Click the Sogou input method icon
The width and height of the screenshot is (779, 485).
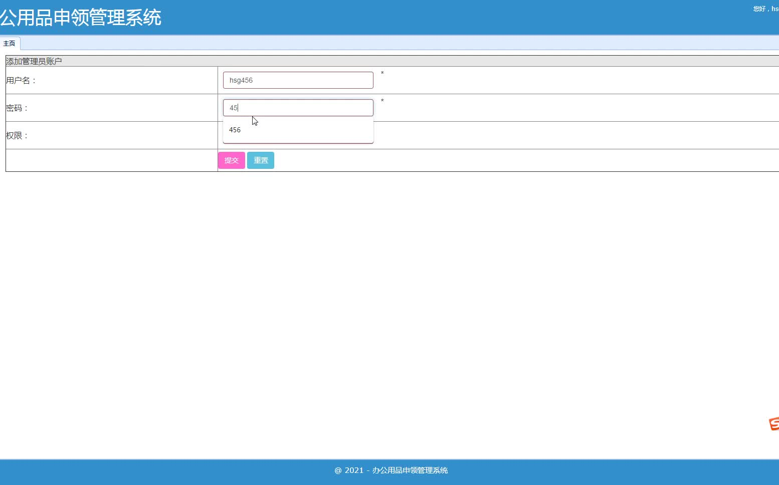[774, 424]
